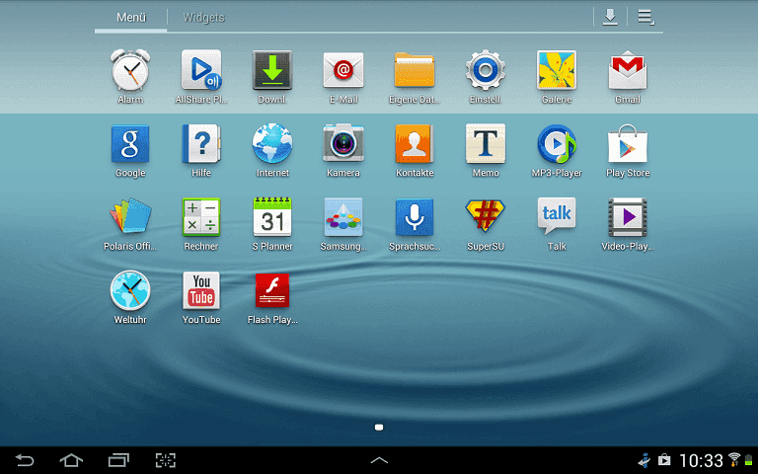
Task: Launch the YouTube app
Action: pyautogui.click(x=201, y=290)
